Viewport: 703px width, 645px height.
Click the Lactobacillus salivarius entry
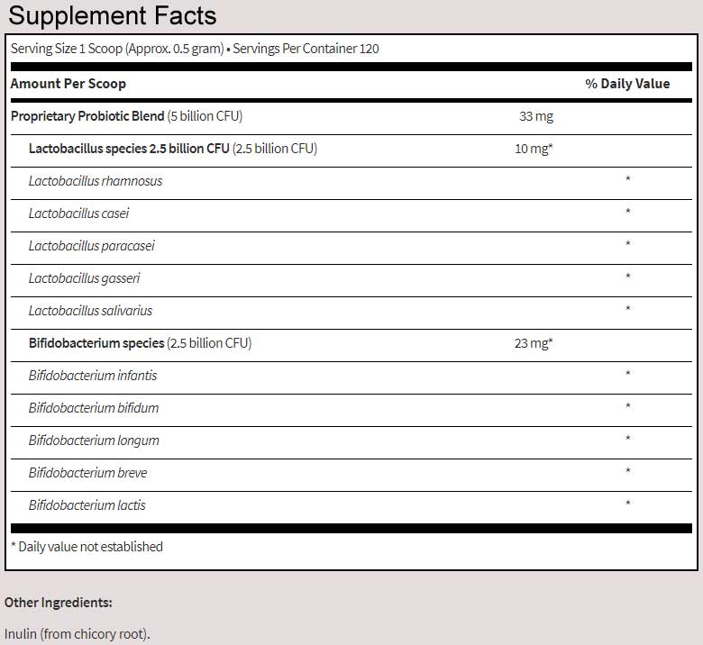(x=90, y=311)
